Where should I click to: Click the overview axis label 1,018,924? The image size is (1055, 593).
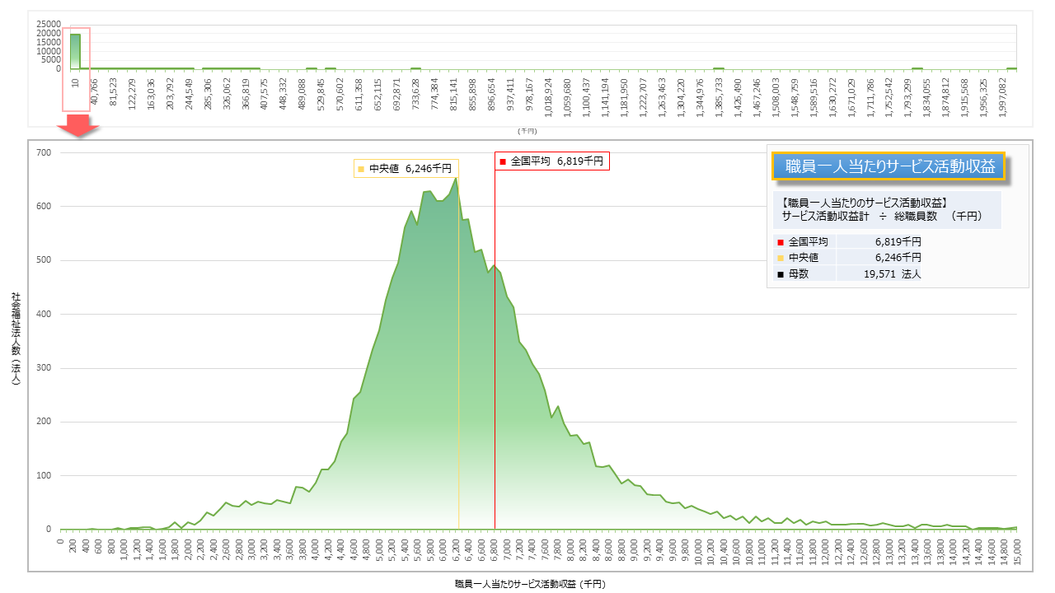548,97
